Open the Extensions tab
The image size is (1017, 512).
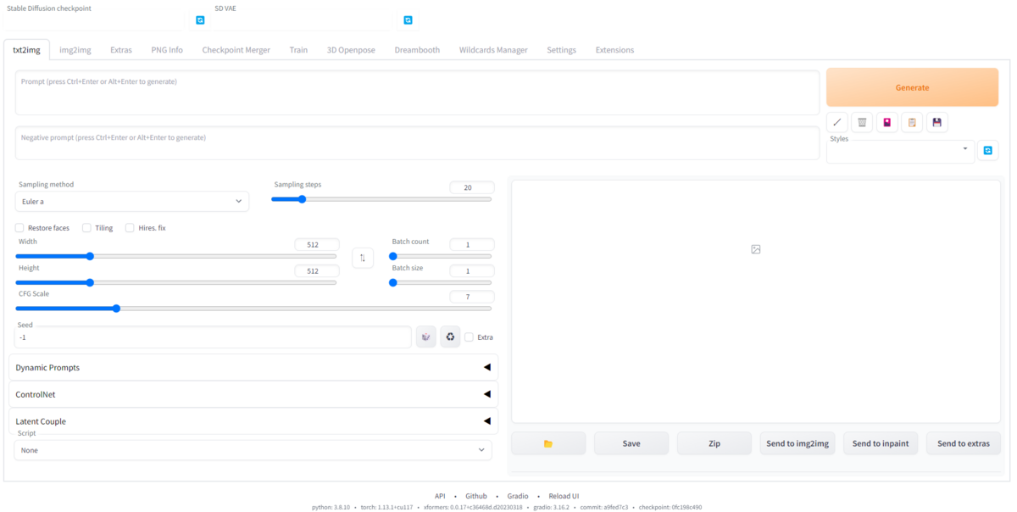pos(614,50)
